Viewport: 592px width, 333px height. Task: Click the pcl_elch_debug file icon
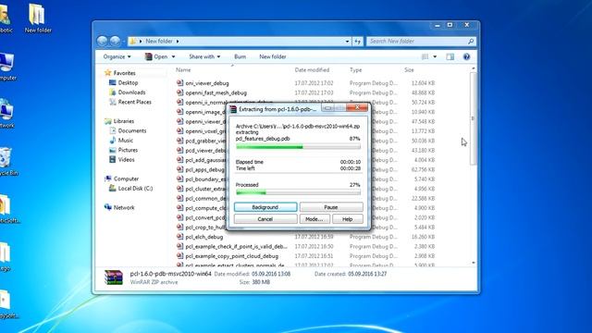coord(180,237)
